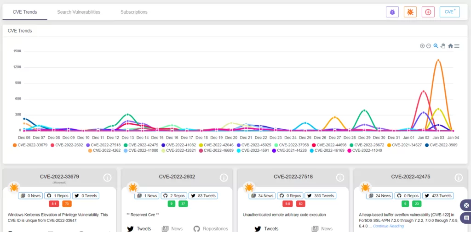Switch to the CVE Trends tab
The image size is (471, 232).
click(25, 12)
